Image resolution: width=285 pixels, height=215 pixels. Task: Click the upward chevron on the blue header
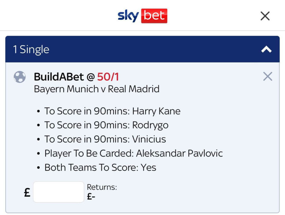coord(266,49)
